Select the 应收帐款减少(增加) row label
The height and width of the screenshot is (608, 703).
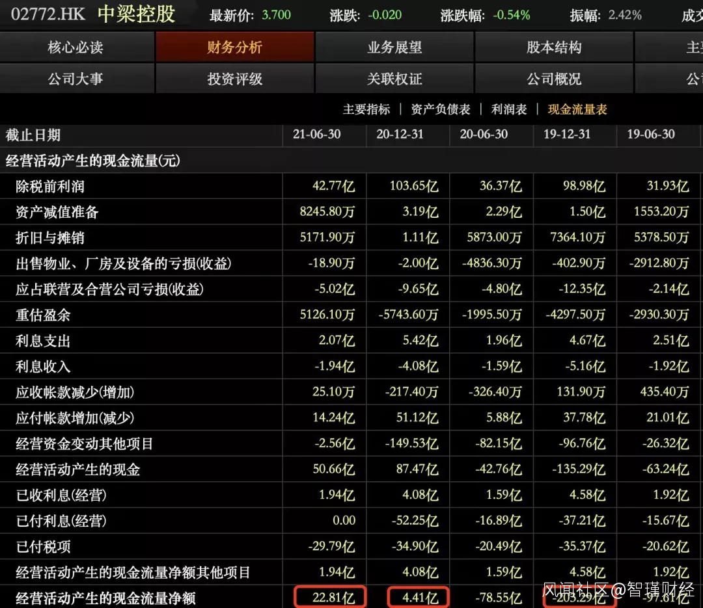point(75,393)
